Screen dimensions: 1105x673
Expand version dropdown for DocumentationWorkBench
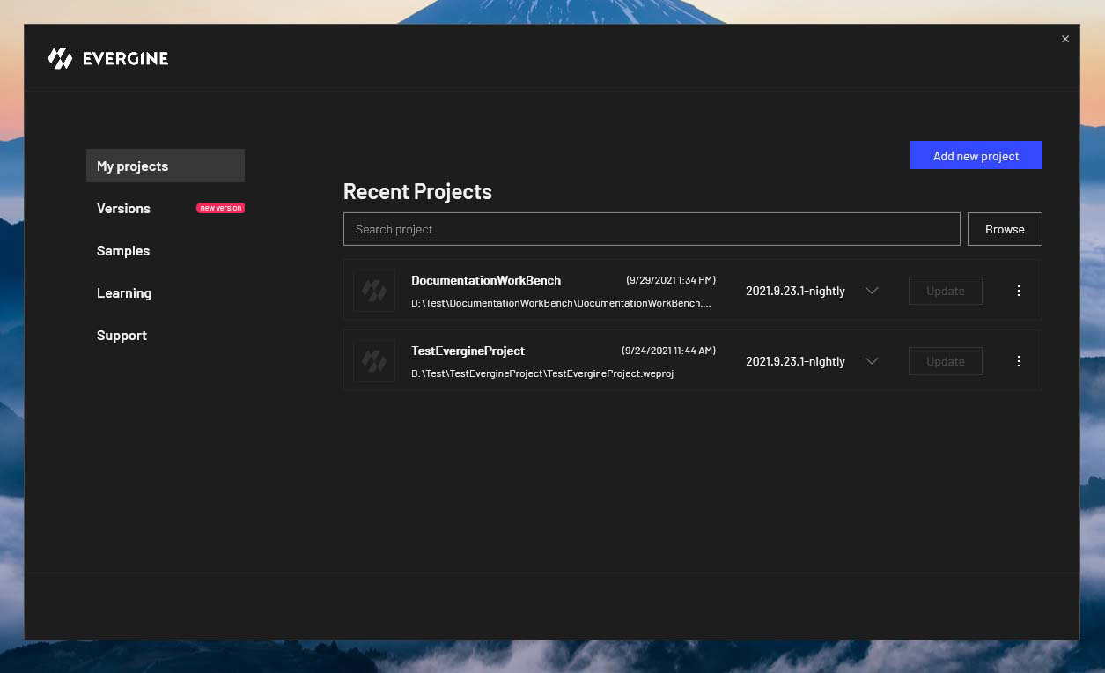(x=872, y=291)
